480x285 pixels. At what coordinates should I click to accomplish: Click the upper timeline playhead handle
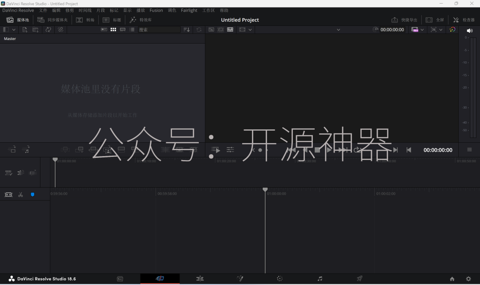point(55,160)
